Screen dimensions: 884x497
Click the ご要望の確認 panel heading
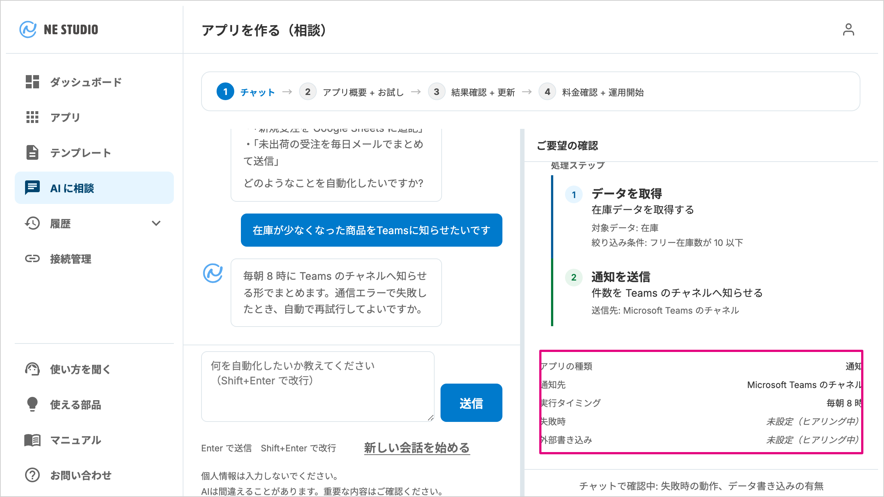[x=567, y=145]
